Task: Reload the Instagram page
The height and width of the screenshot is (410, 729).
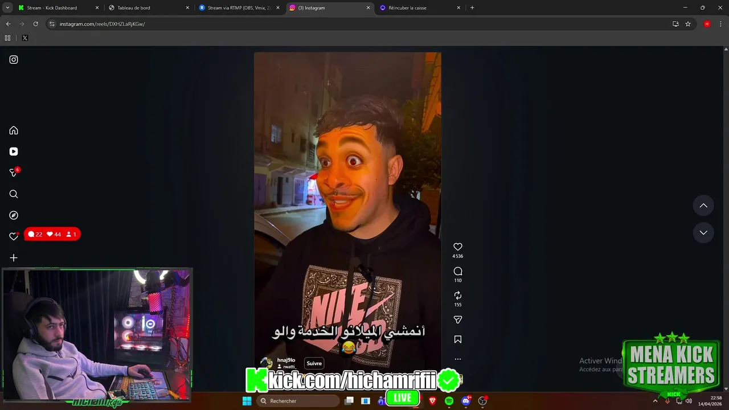Action: 35,24
